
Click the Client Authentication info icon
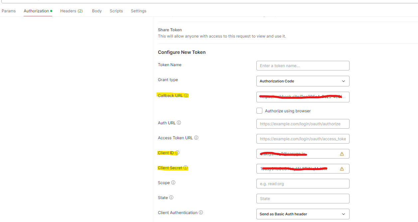(201, 212)
